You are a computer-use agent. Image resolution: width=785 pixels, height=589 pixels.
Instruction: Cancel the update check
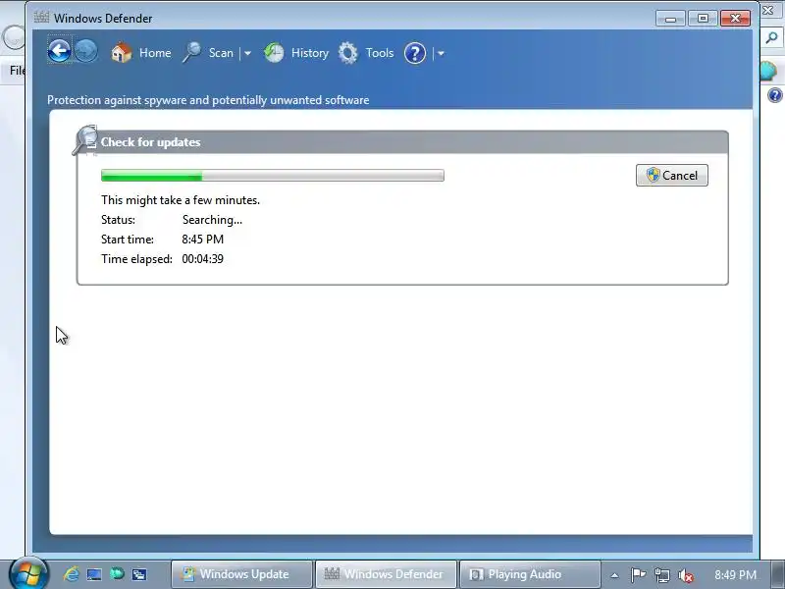pyautogui.click(x=672, y=176)
